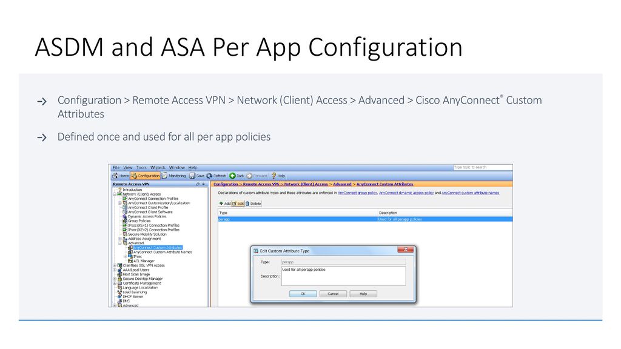
Task: Click the 'Type topic to search' field
Action: 483,167
